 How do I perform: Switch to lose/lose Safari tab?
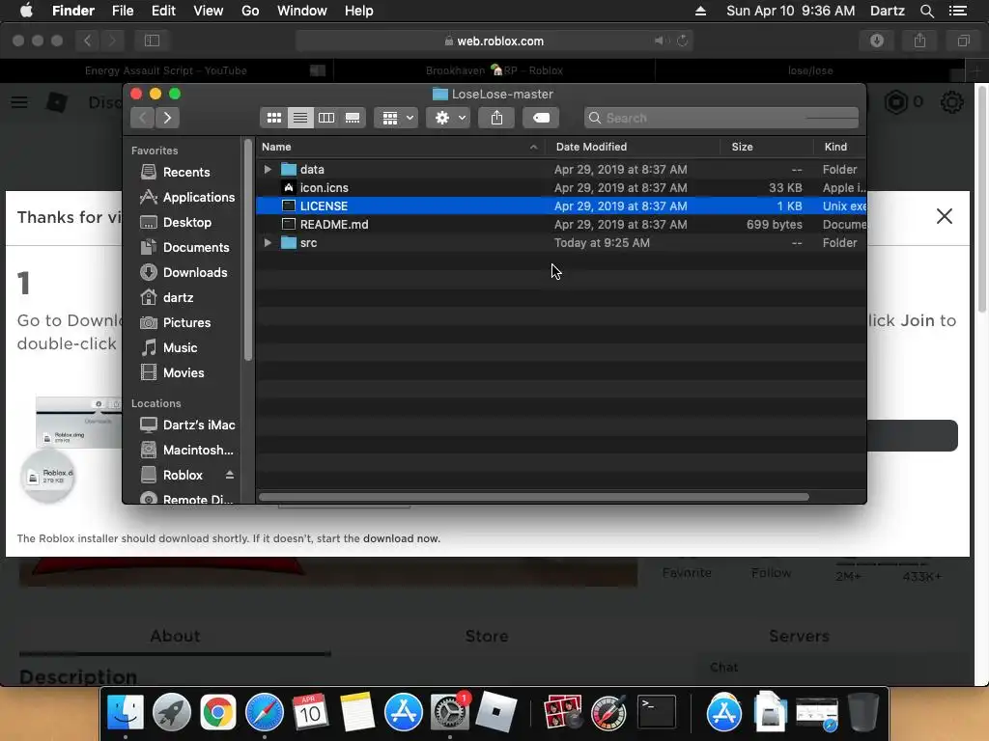click(810, 70)
